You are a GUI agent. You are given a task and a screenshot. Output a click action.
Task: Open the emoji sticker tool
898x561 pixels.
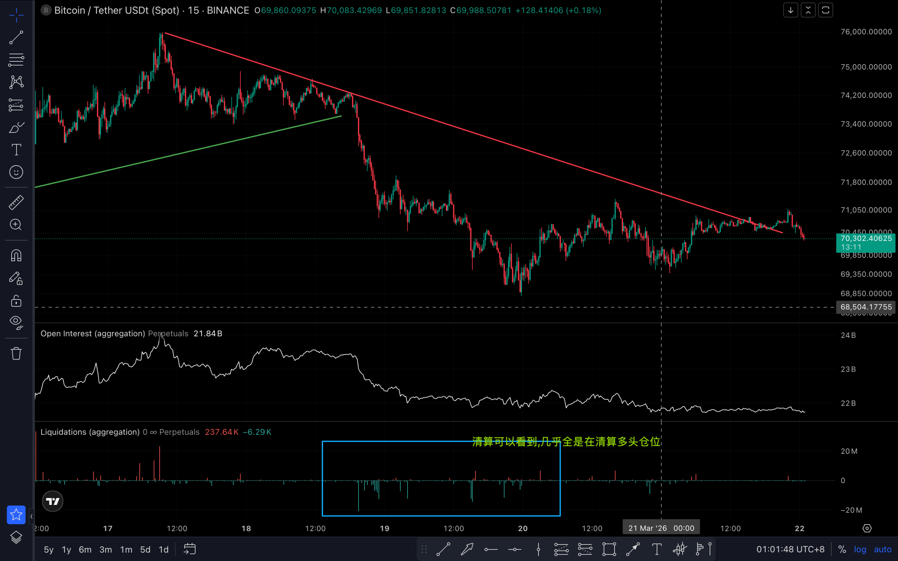(16, 172)
